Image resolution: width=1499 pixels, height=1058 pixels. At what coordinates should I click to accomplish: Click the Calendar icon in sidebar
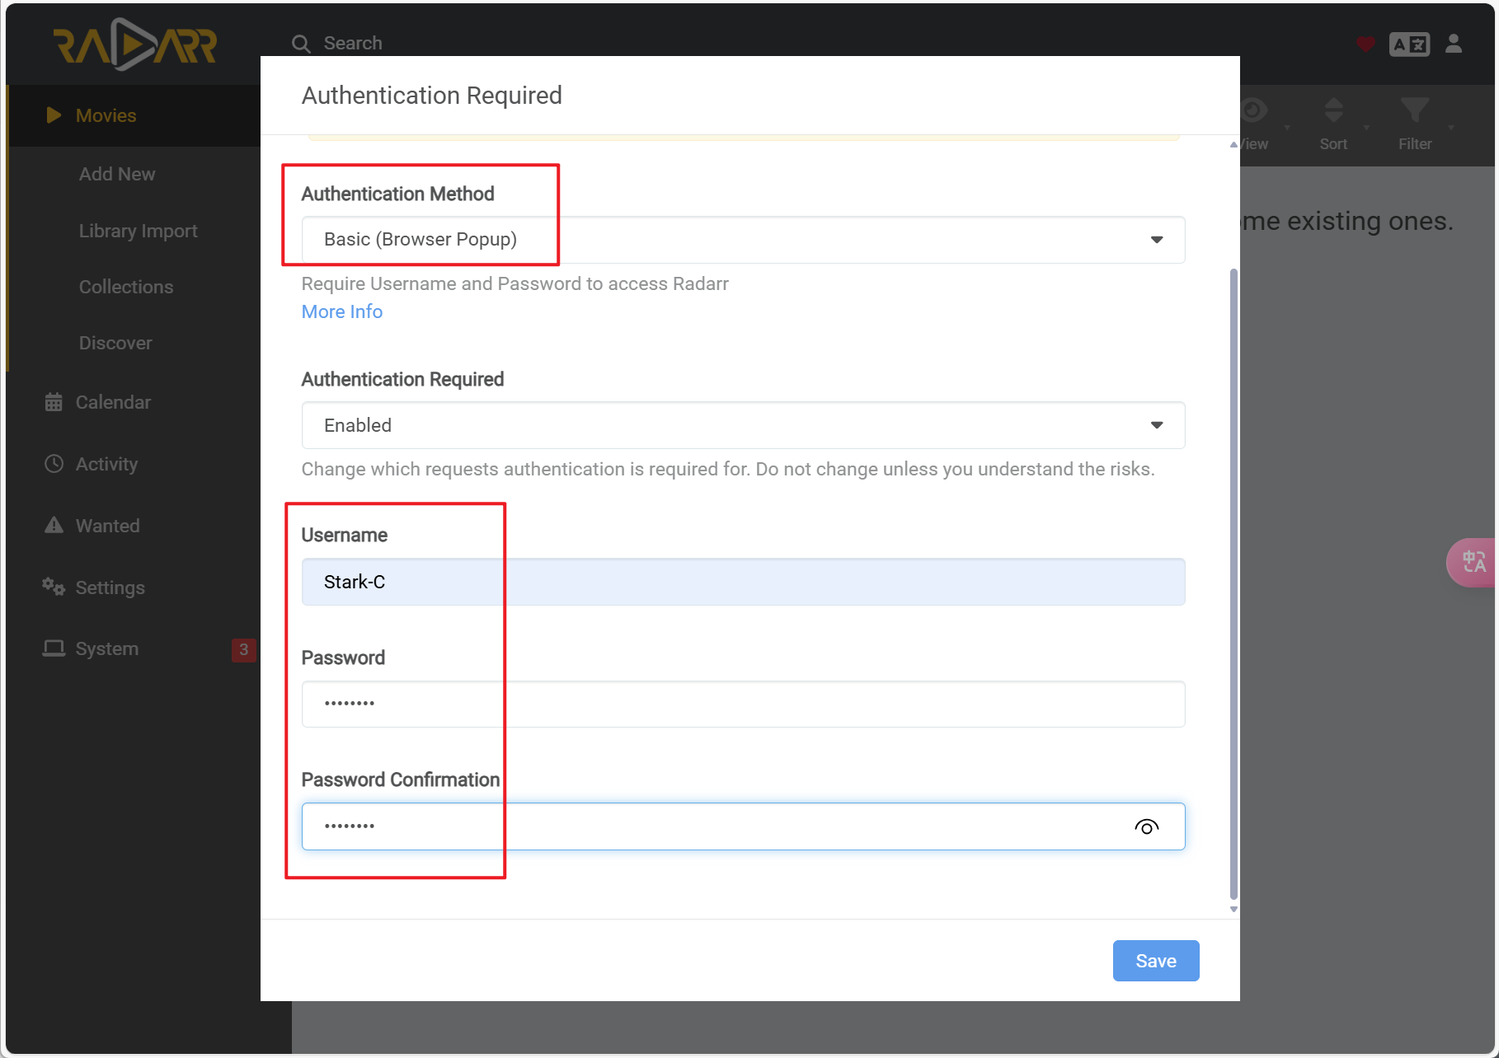[x=54, y=402]
